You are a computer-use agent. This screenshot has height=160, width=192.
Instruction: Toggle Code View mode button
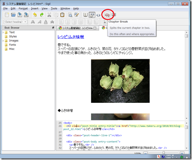click(98, 15)
